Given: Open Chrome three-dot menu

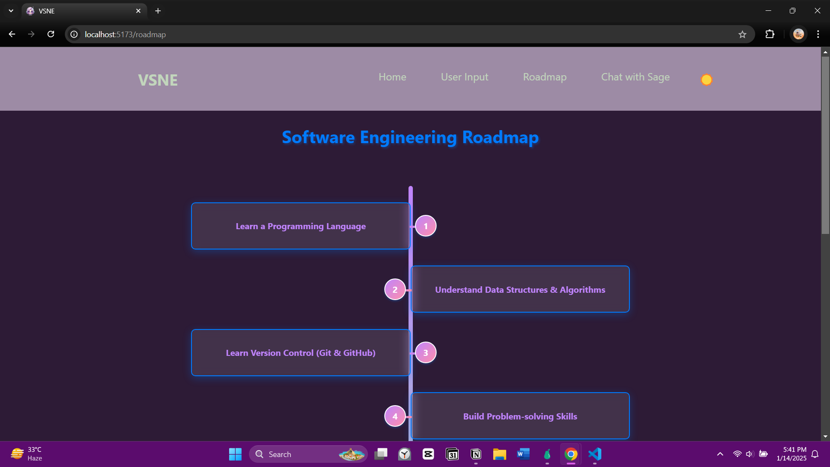Looking at the screenshot, I should [817, 35].
